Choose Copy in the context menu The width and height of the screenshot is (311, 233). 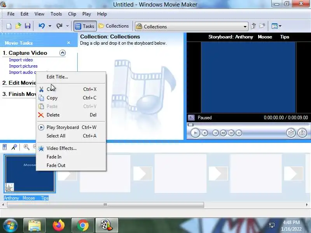71,98
